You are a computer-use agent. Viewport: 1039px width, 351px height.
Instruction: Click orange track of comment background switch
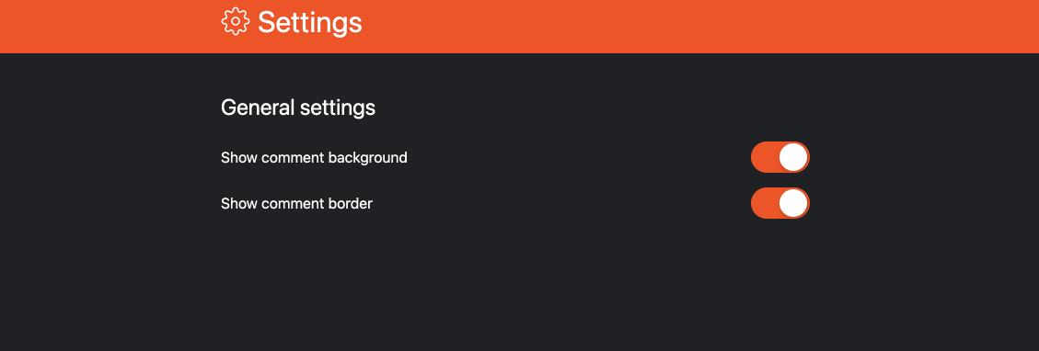click(765, 157)
